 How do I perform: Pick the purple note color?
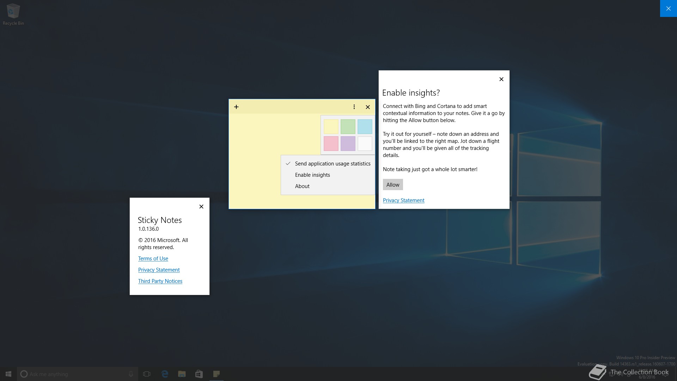pyautogui.click(x=348, y=144)
